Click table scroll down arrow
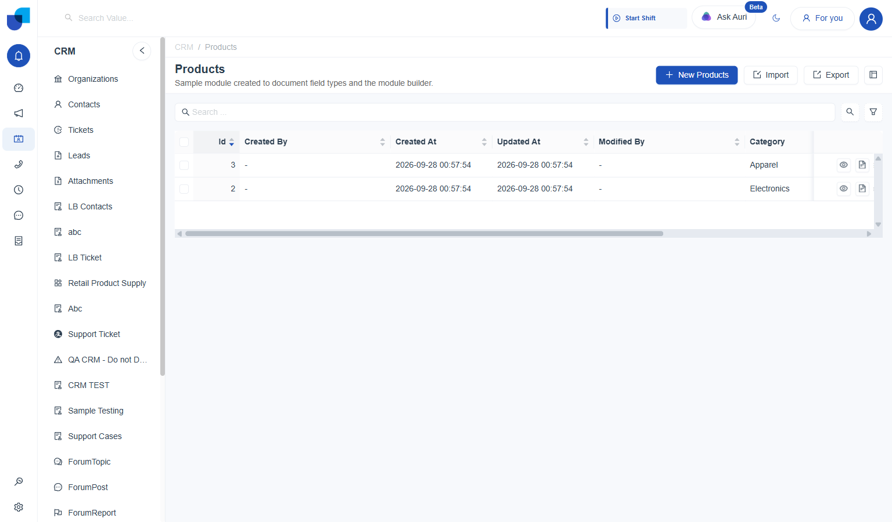 click(x=878, y=224)
